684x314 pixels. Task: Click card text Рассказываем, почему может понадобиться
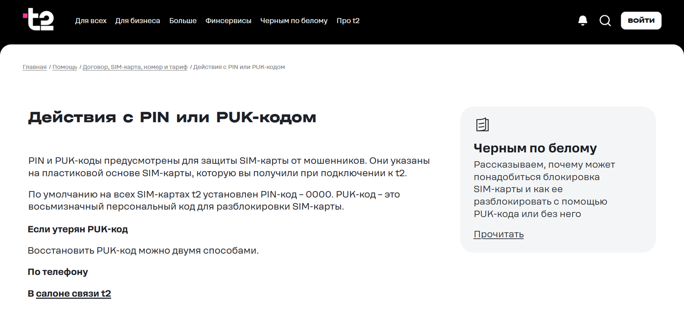point(544,189)
